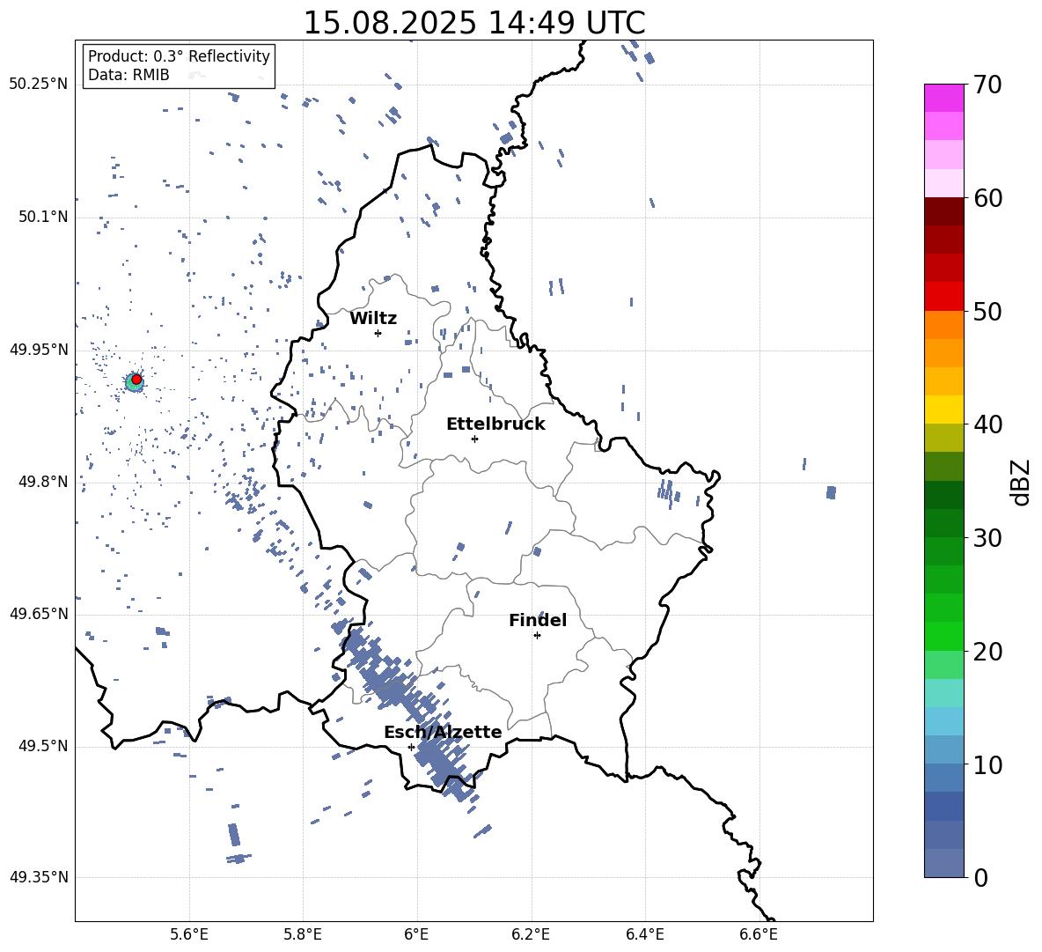Click the colorbar tick label 30

(988, 538)
